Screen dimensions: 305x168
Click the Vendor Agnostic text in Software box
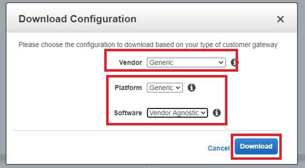[173, 113]
